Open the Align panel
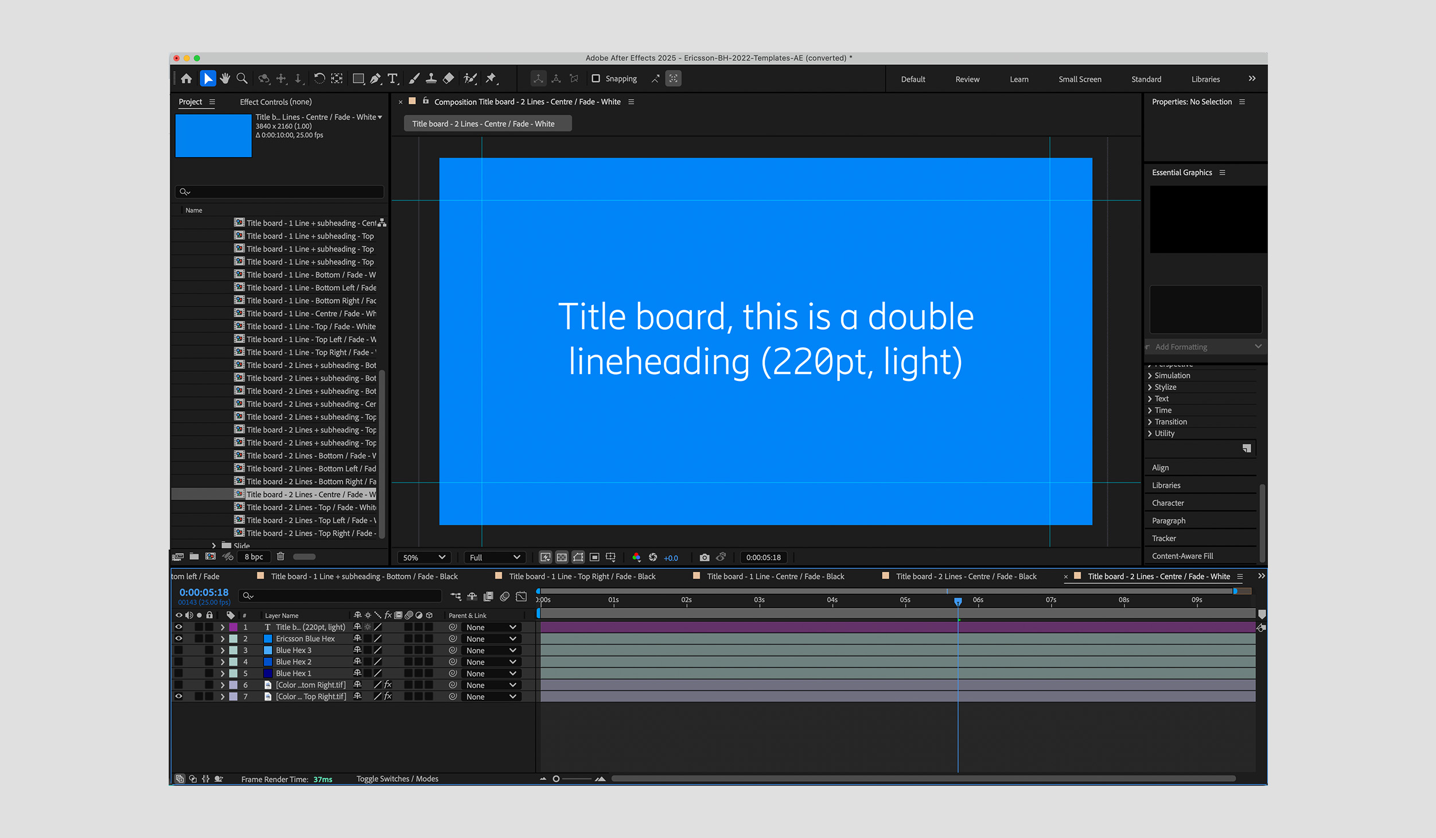Image resolution: width=1436 pixels, height=838 pixels. pyautogui.click(x=1160, y=468)
